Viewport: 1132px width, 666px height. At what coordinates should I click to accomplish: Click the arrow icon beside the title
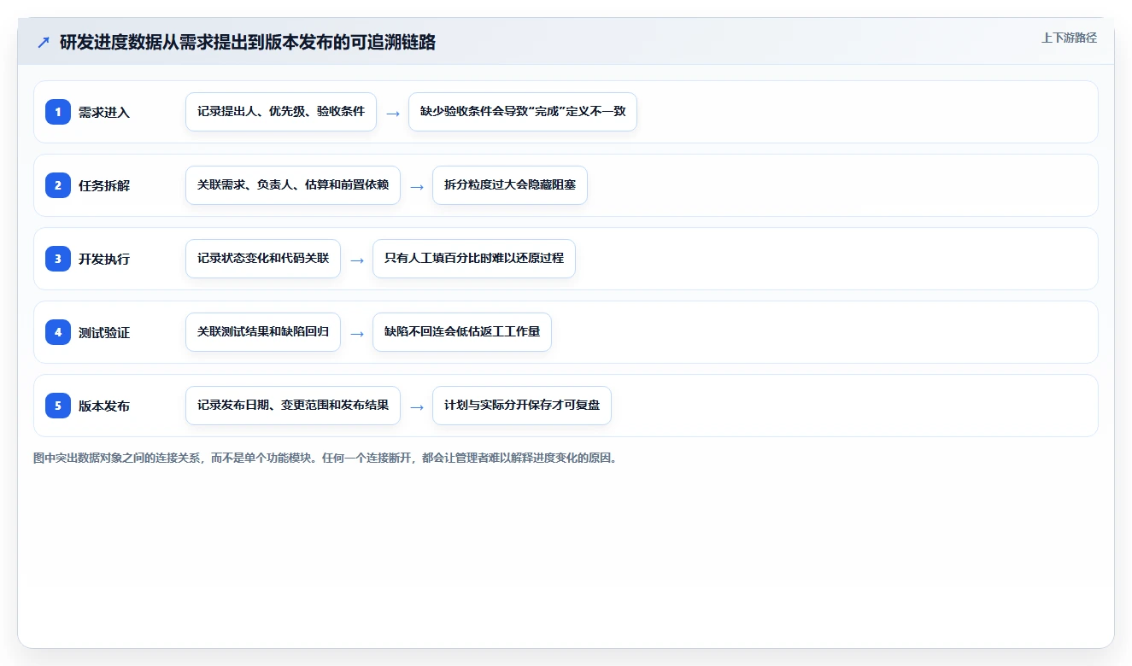44,43
